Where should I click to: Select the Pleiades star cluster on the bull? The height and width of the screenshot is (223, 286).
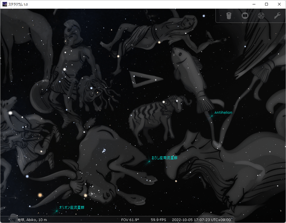(x=102, y=151)
